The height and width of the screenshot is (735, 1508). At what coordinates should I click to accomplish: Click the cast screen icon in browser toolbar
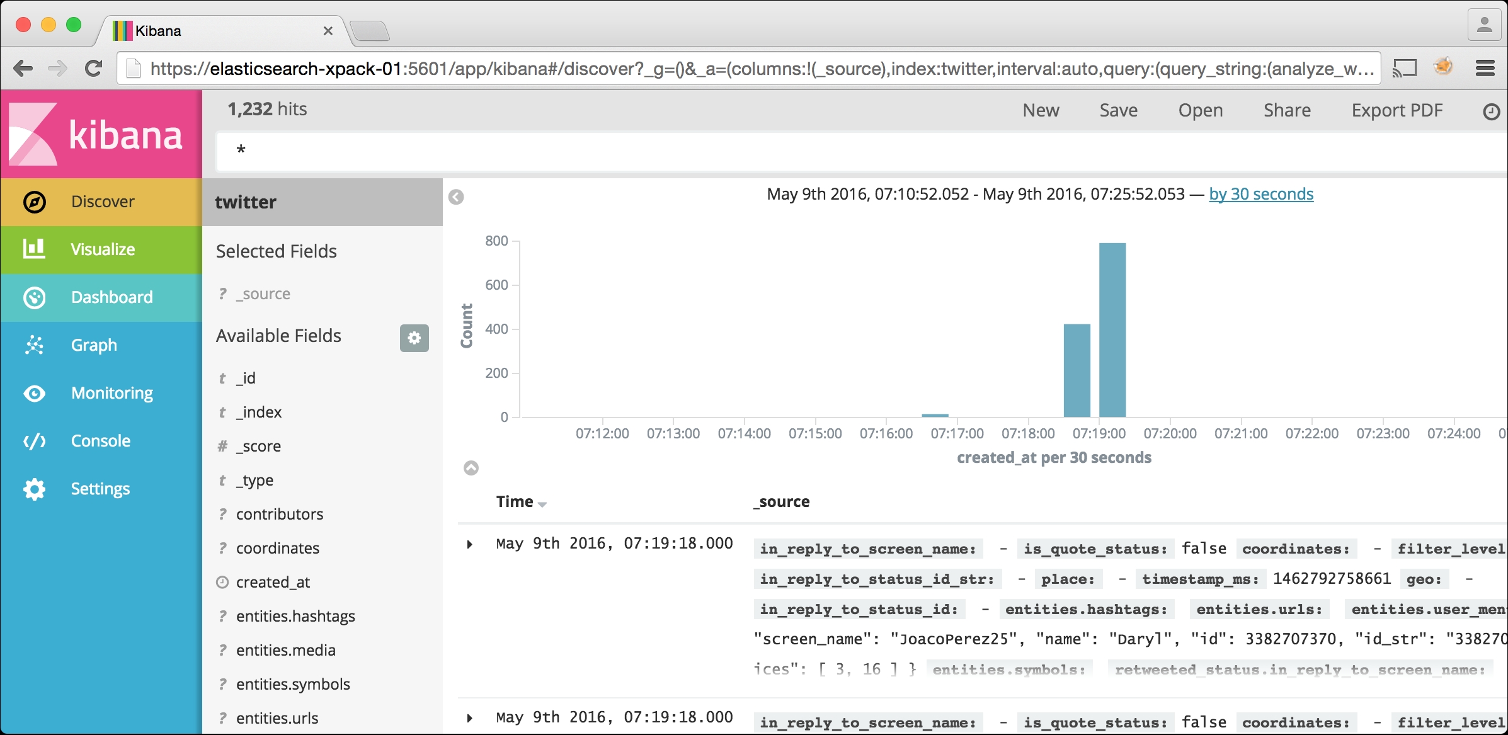coord(1404,68)
